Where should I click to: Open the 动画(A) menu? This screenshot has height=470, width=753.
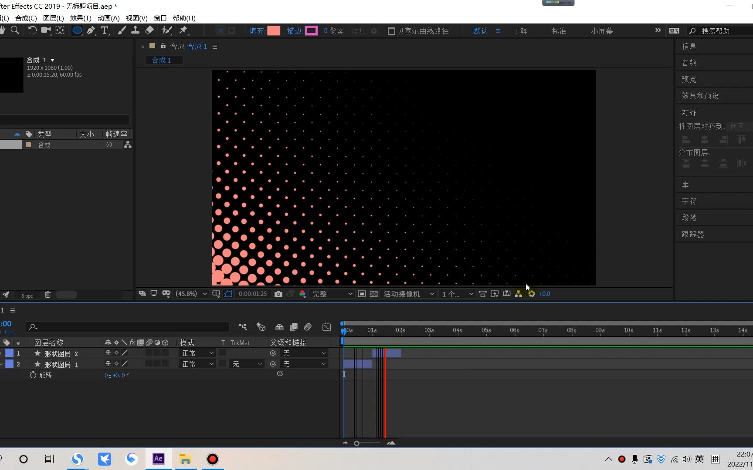tap(109, 18)
